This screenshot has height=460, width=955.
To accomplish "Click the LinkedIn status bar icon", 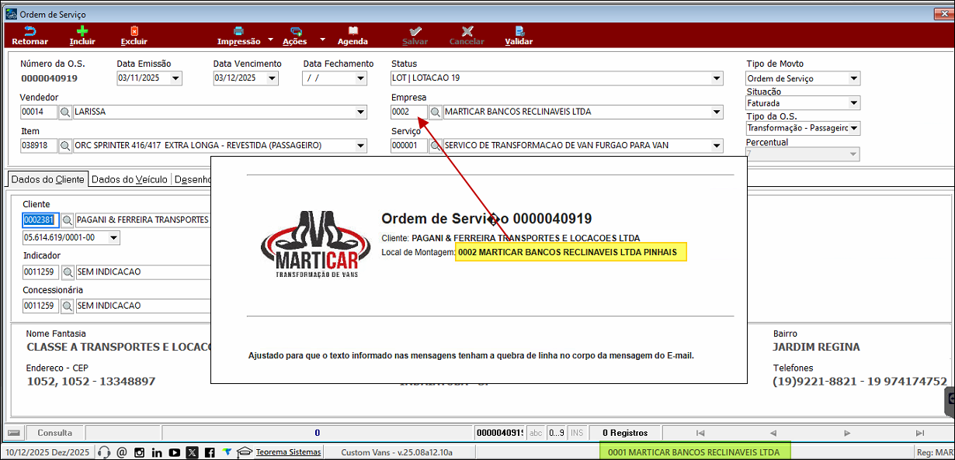I will 157,452.
